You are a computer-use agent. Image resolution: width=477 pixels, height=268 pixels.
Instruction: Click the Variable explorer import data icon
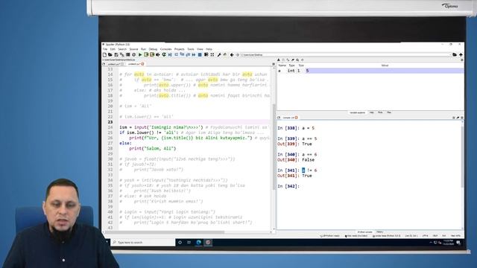[278, 60]
